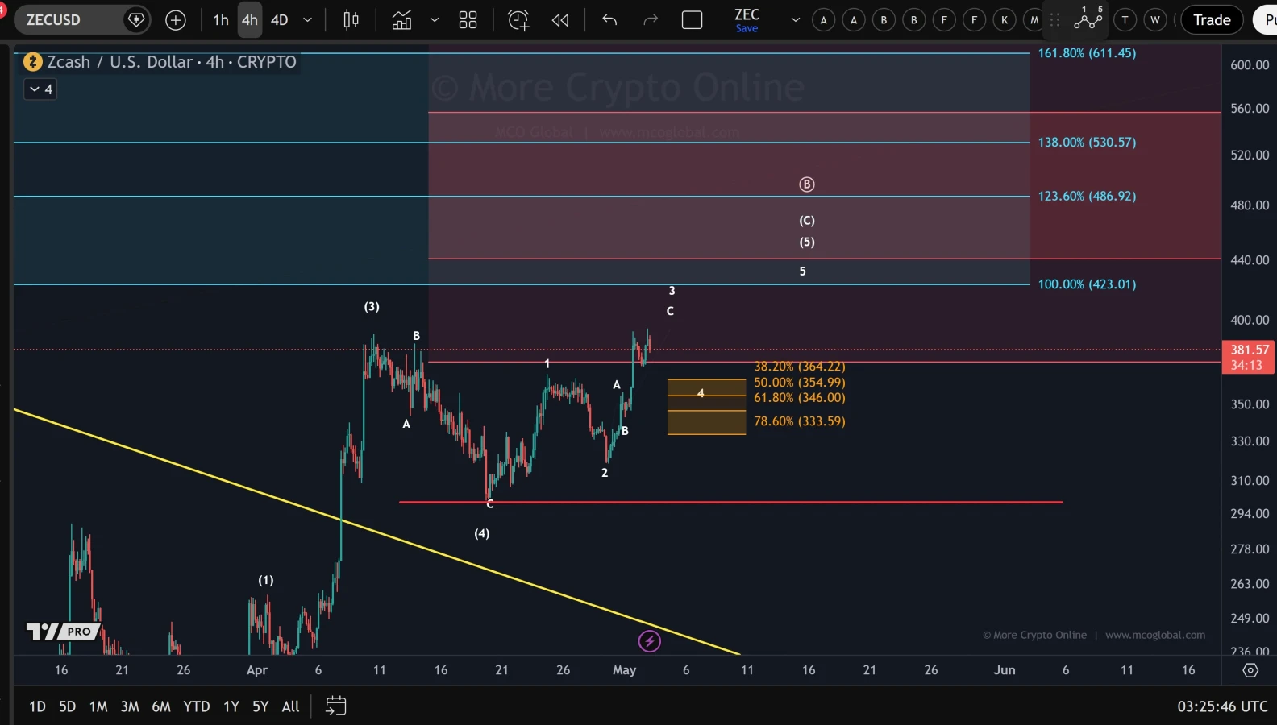Open the ZECUSD symbol search box

pos(81,20)
